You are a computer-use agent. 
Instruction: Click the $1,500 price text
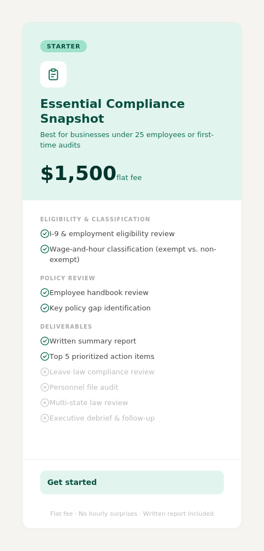(x=78, y=173)
